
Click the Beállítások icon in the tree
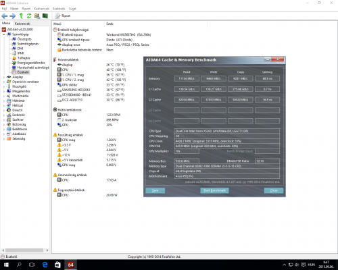coord(9,129)
